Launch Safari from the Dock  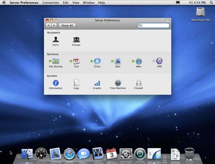(x=69, y=154)
